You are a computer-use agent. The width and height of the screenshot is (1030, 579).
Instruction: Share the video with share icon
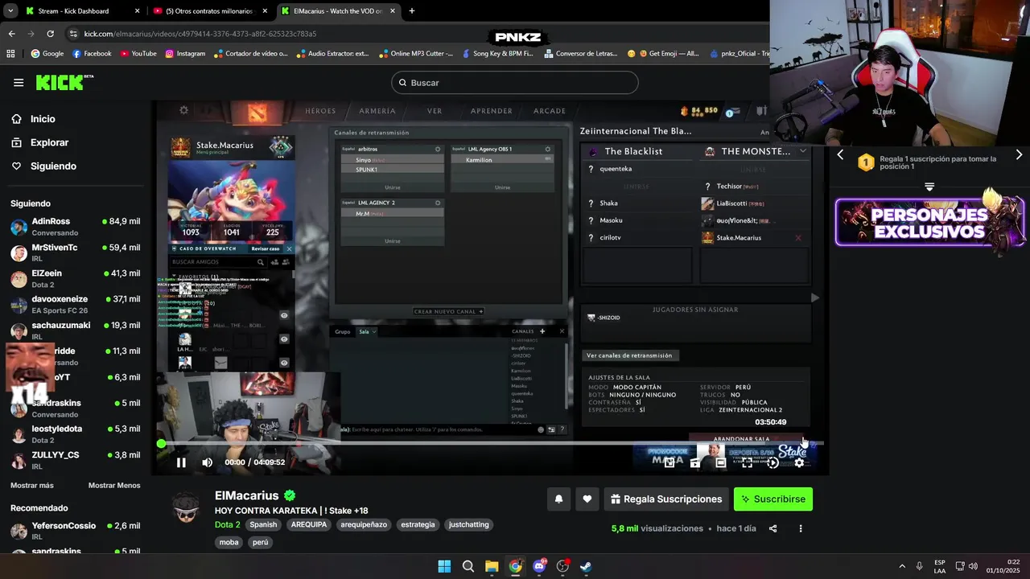click(x=773, y=528)
